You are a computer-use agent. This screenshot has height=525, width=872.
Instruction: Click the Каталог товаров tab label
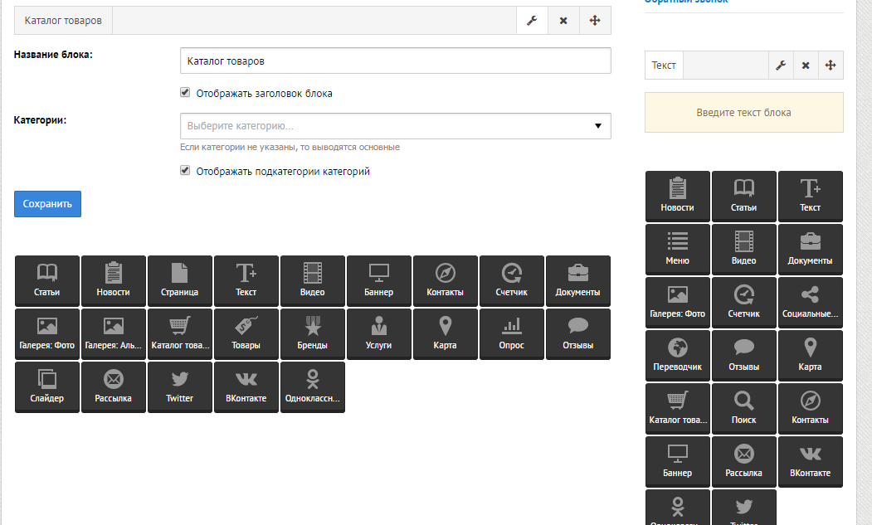(63, 19)
